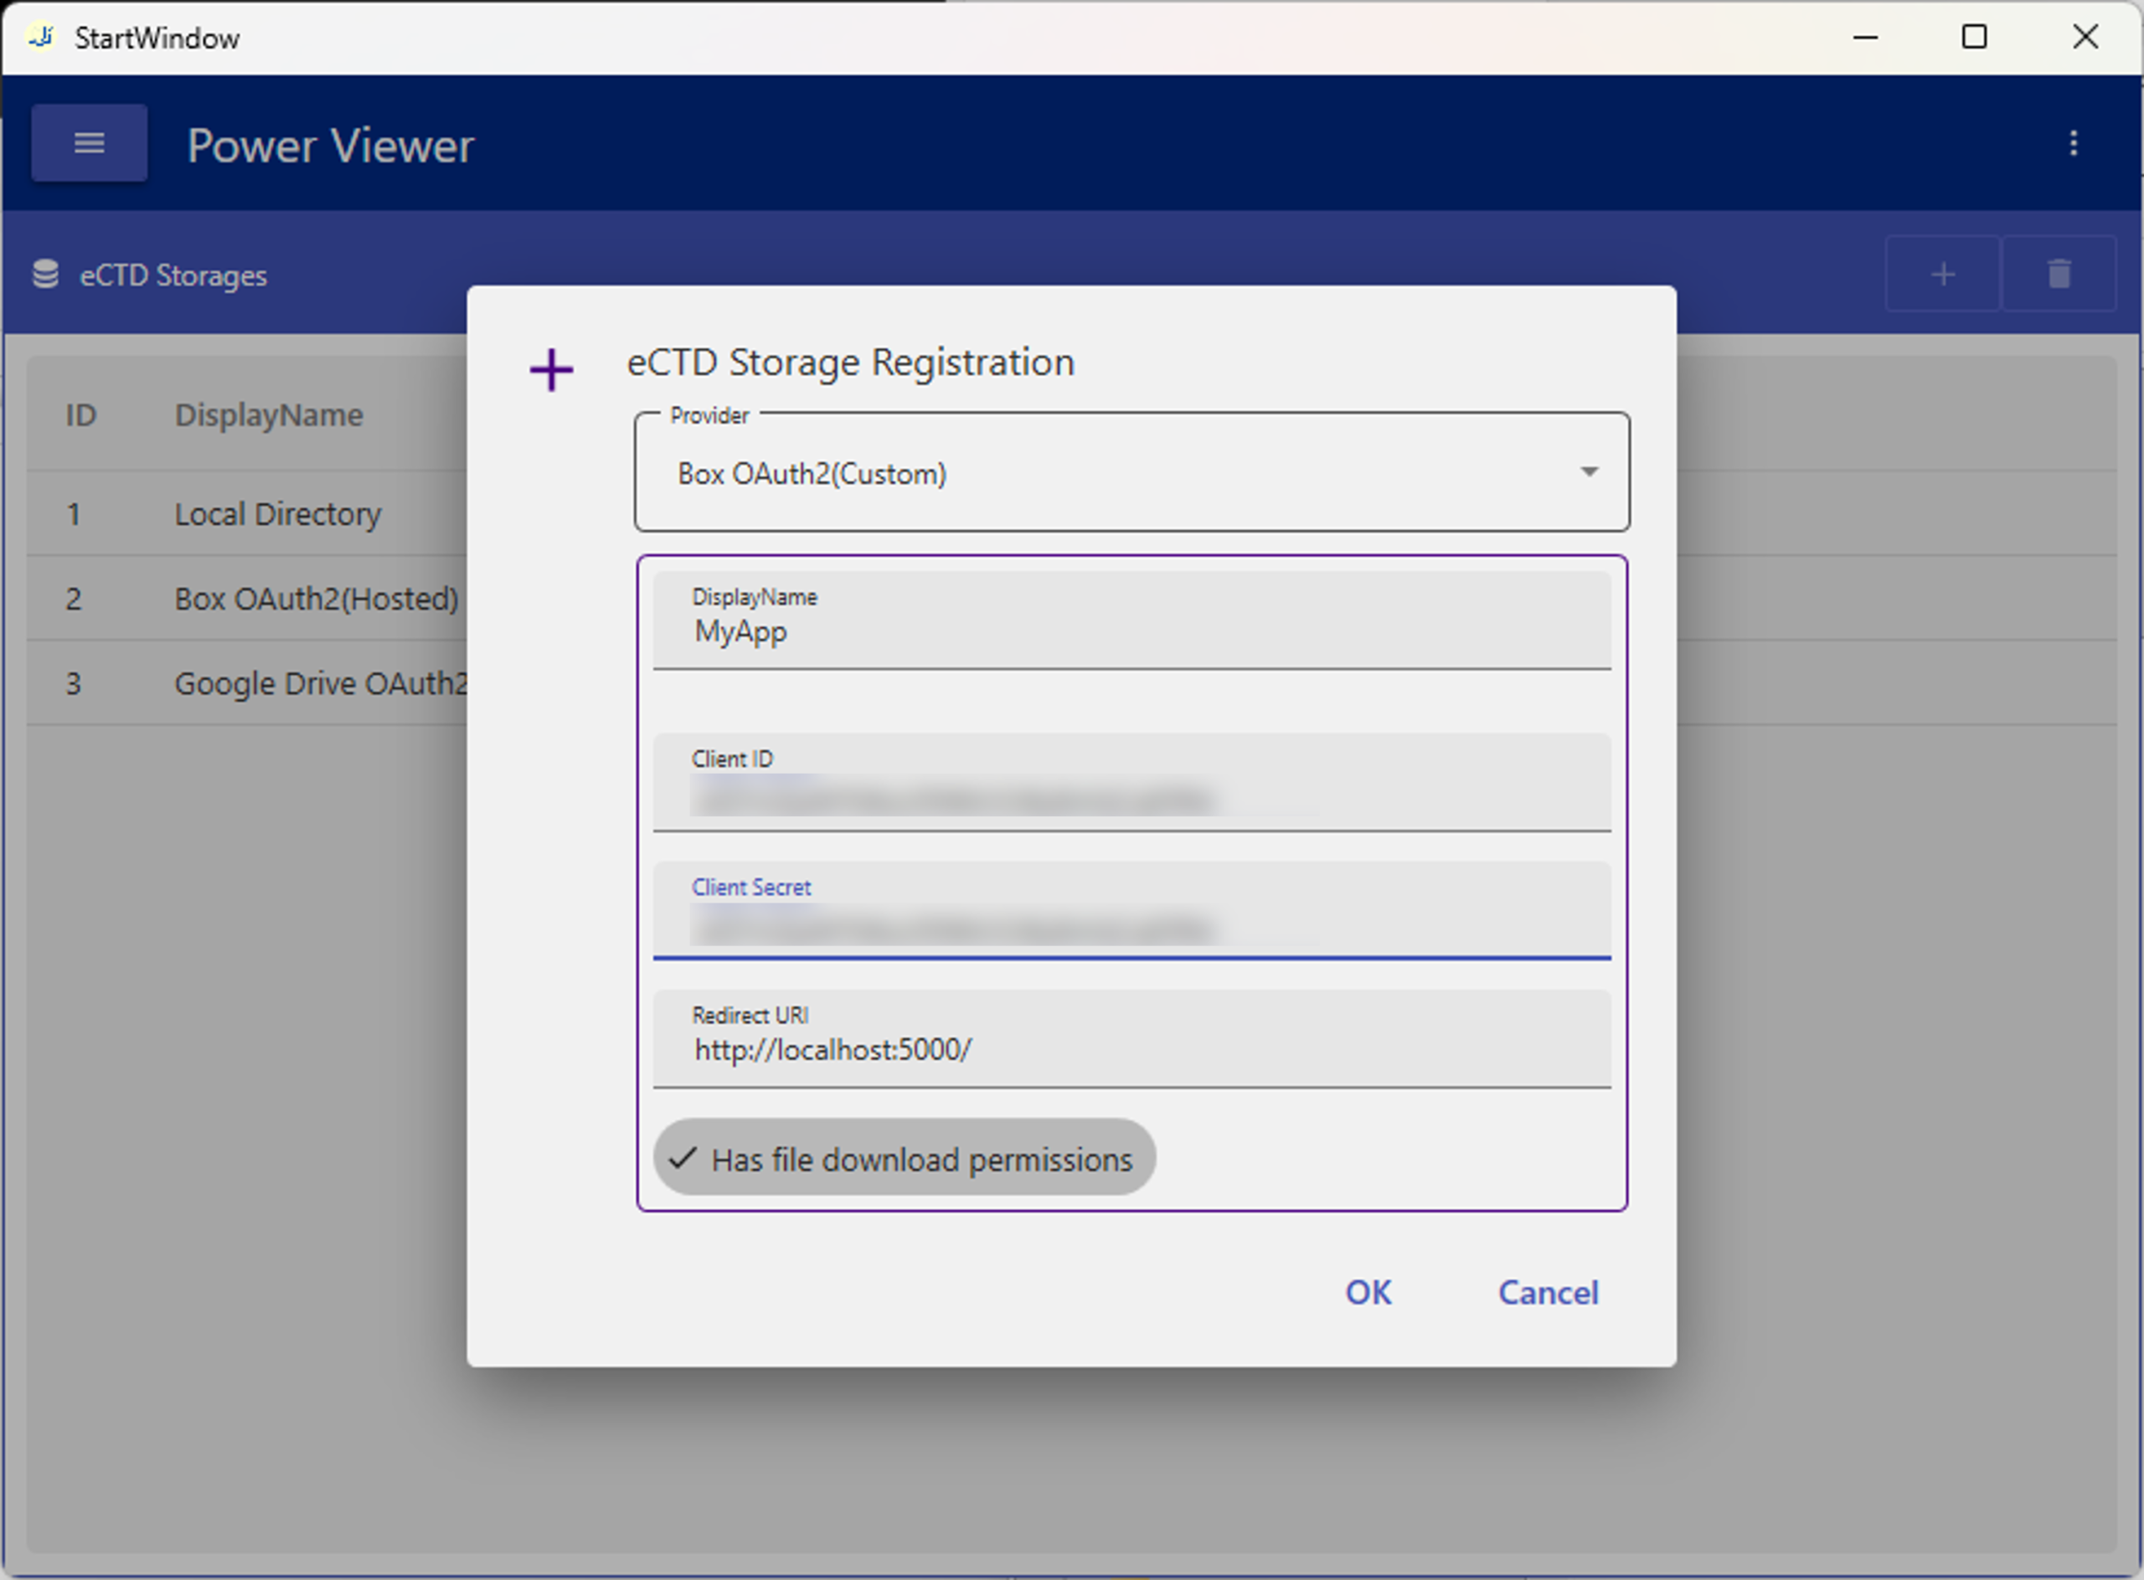2144x1580 pixels.
Task: Click the checkmark on download permissions chip
Action: [682, 1159]
